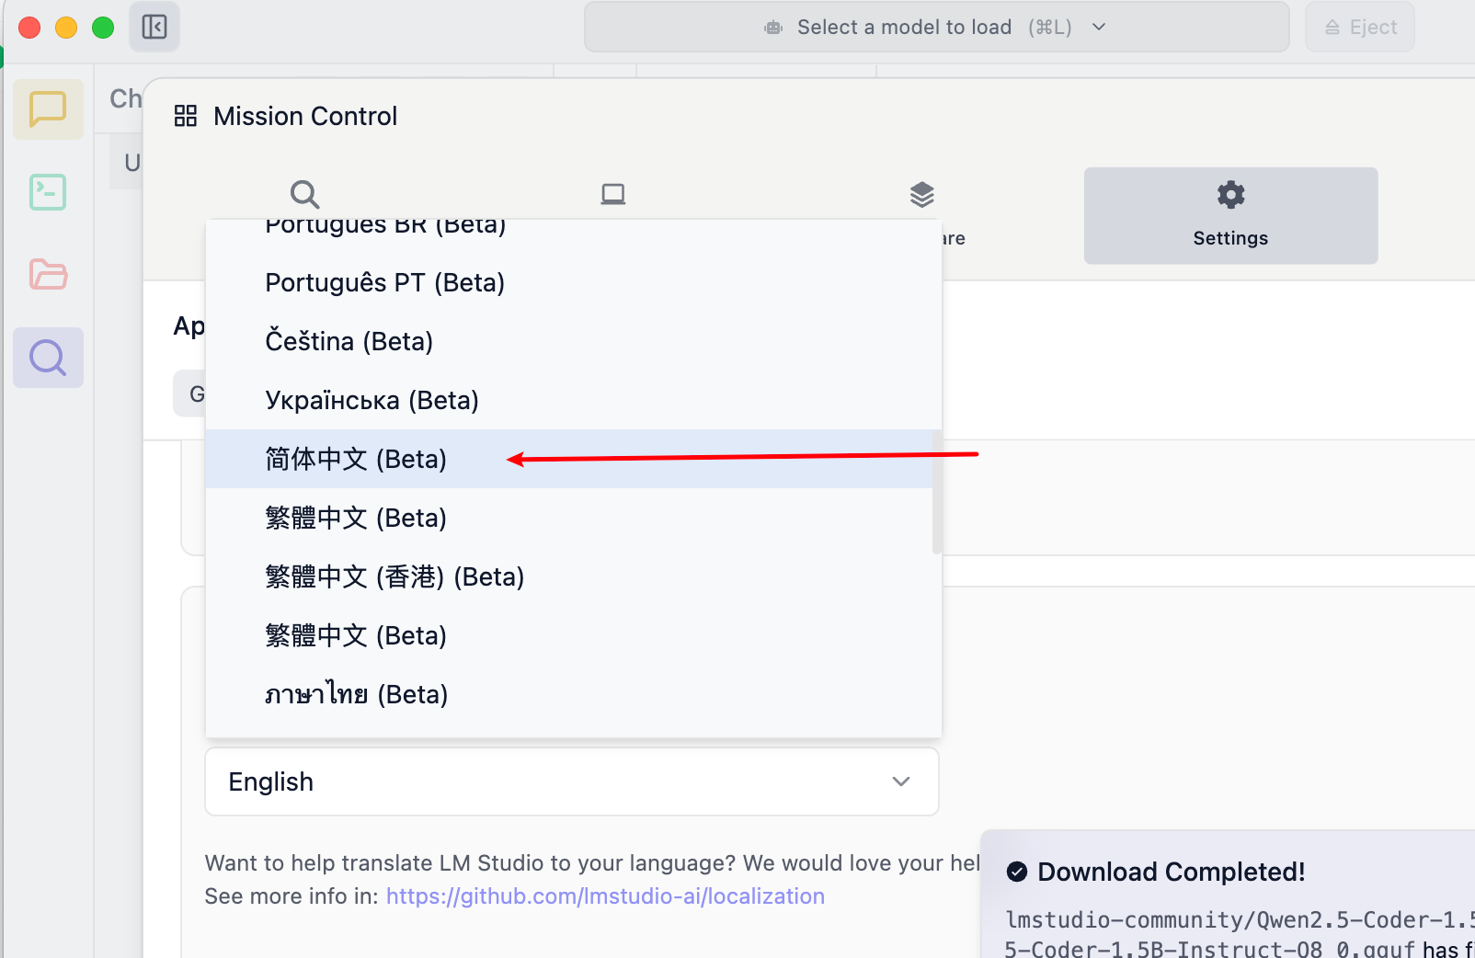Image resolution: width=1475 pixels, height=958 pixels.
Task: Click the stacked layers runtime tab icon
Action: pyautogui.click(x=921, y=194)
